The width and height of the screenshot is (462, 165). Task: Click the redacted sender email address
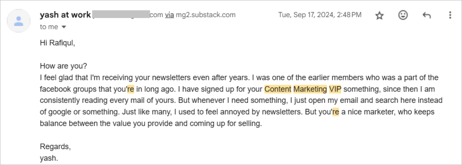[x=121, y=15]
